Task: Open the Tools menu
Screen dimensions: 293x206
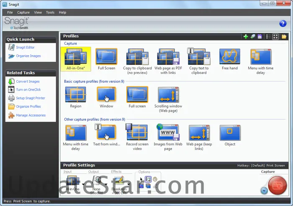Action: pyautogui.click(x=50, y=12)
